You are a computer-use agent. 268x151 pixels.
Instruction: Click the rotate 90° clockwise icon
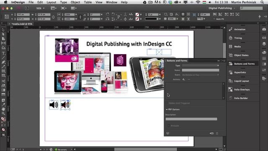[x=108, y=14]
